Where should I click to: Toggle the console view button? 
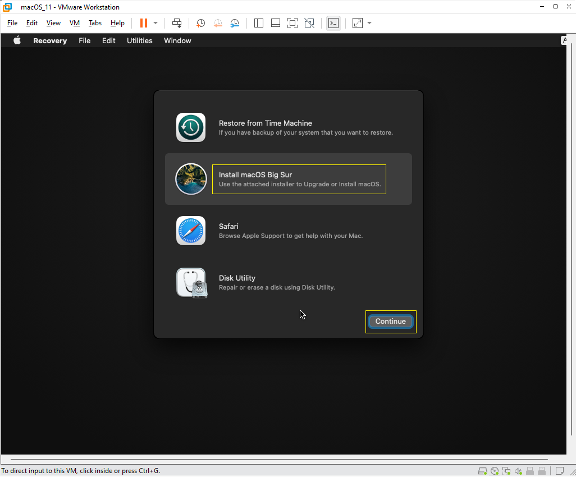pyautogui.click(x=333, y=23)
